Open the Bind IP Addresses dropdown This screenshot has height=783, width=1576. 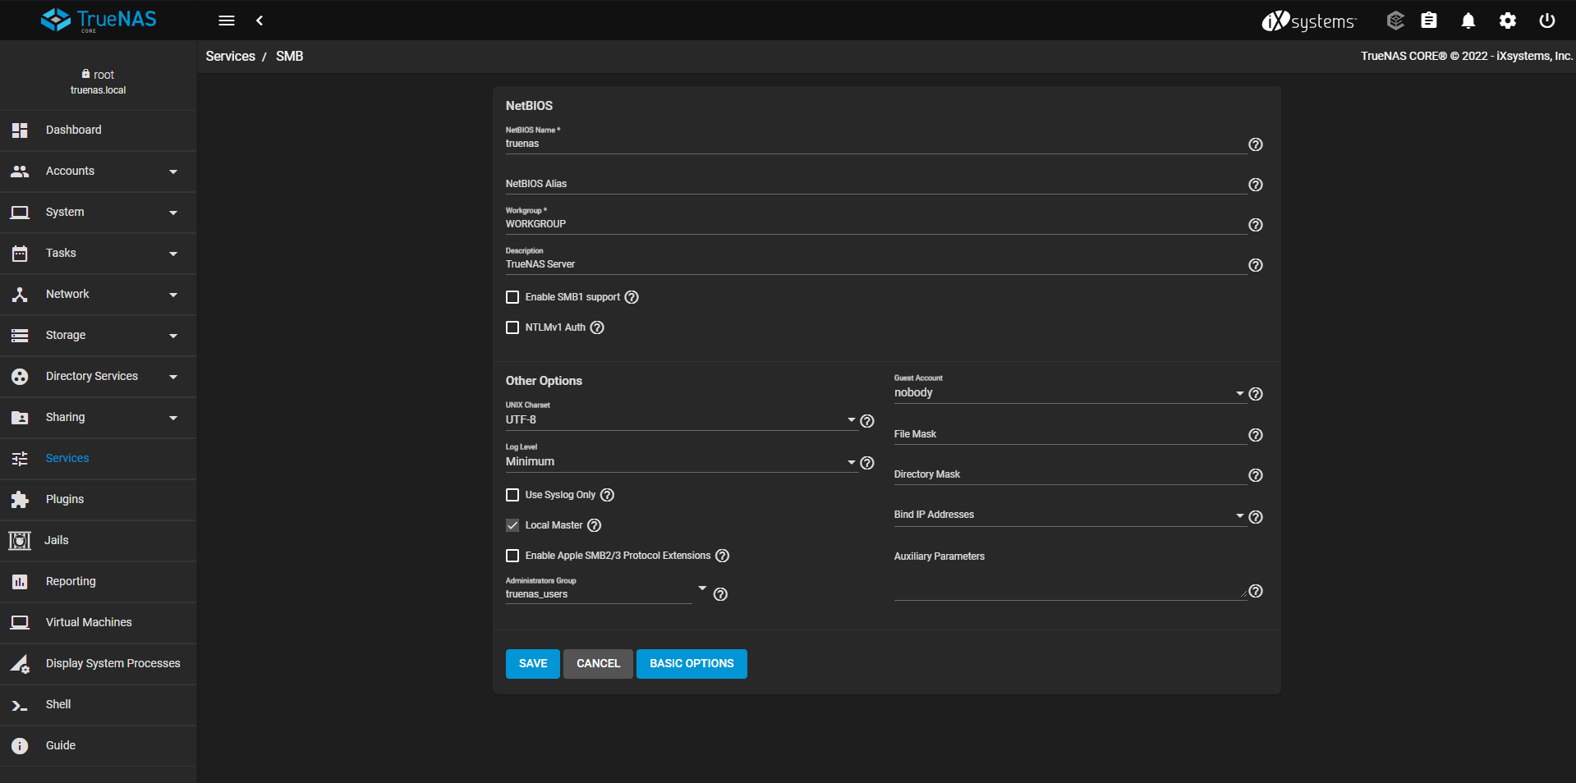pos(1070,515)
